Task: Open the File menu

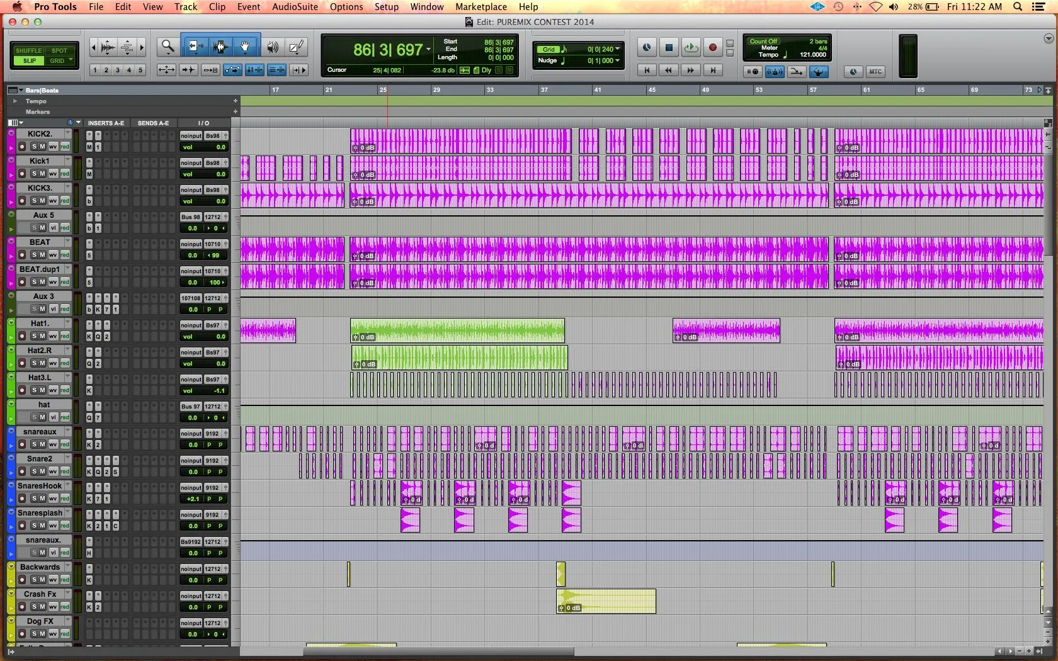Action: click(96, 6)
